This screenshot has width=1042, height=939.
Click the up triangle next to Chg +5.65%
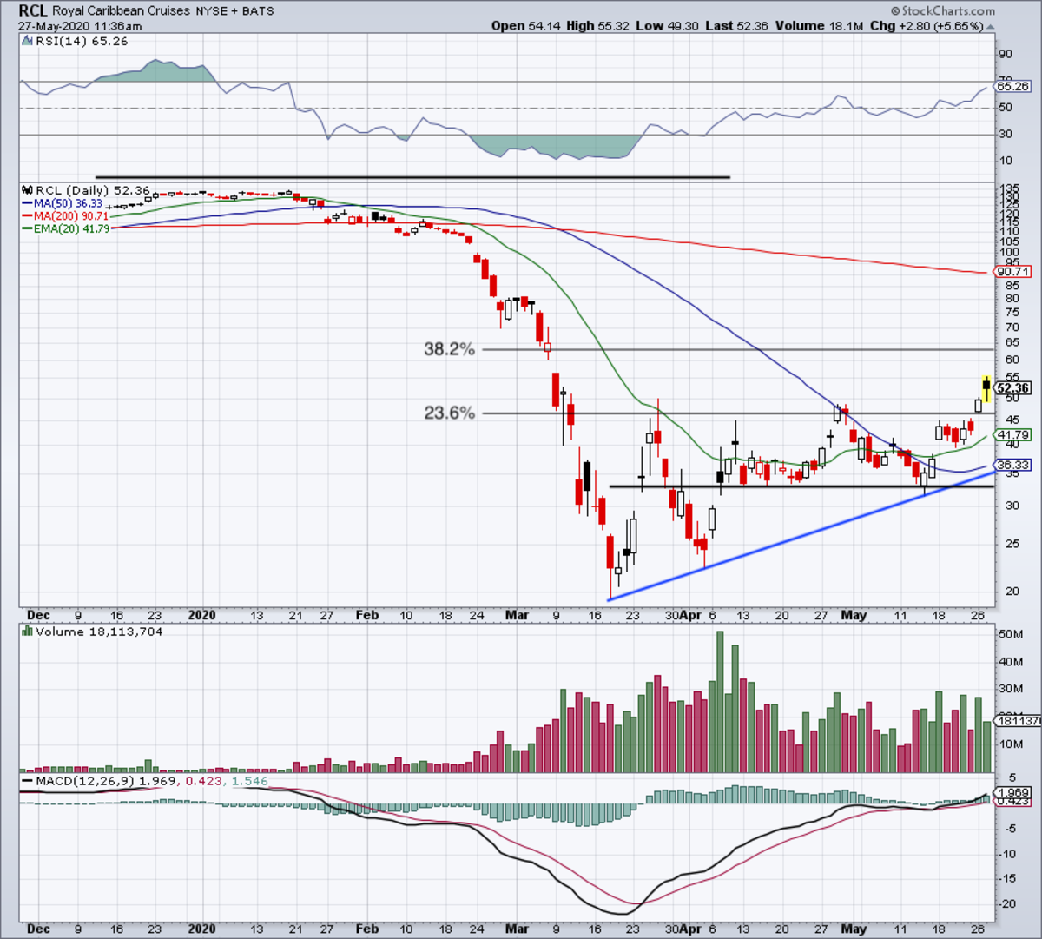tap(992, 26)
